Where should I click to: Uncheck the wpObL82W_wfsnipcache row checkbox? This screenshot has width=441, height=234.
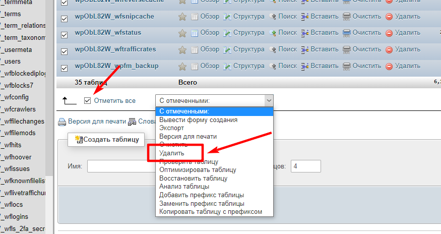(64, 19)
